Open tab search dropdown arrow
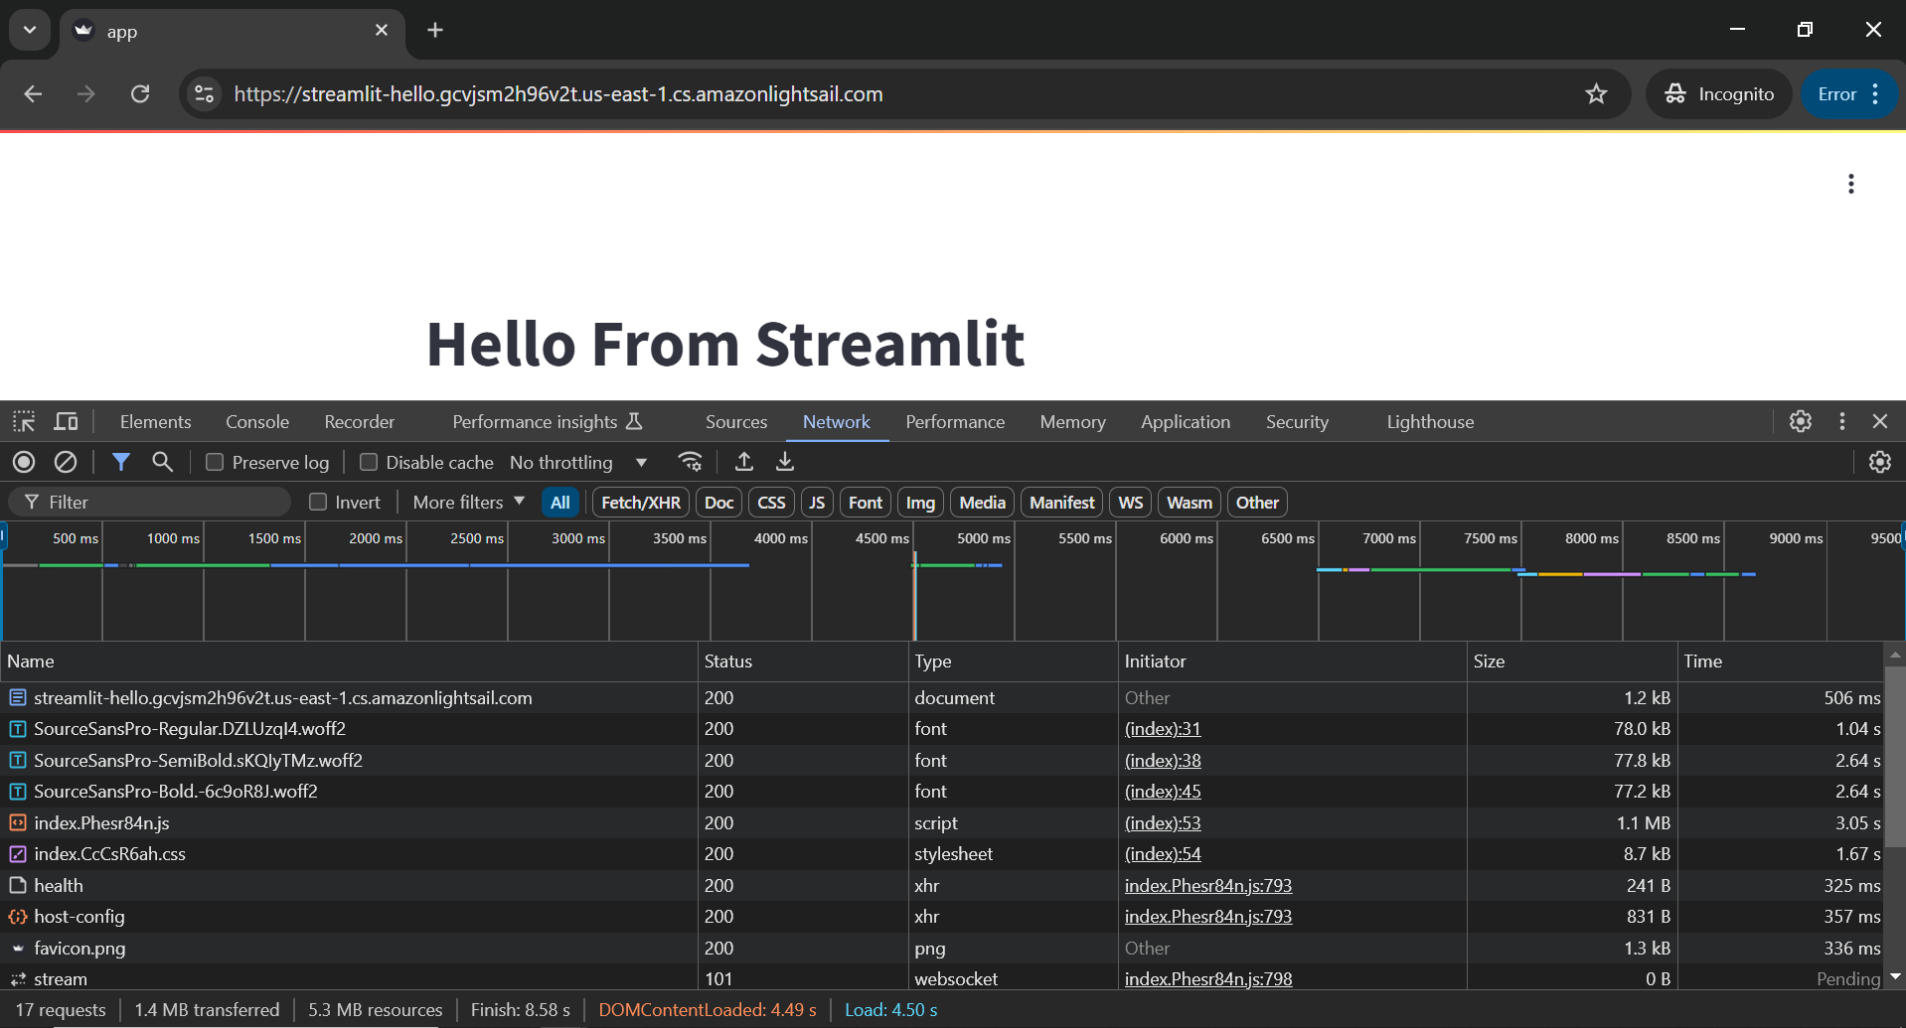The width and height of the screenshot is (1906, 1028). click(x=30, y=30)
